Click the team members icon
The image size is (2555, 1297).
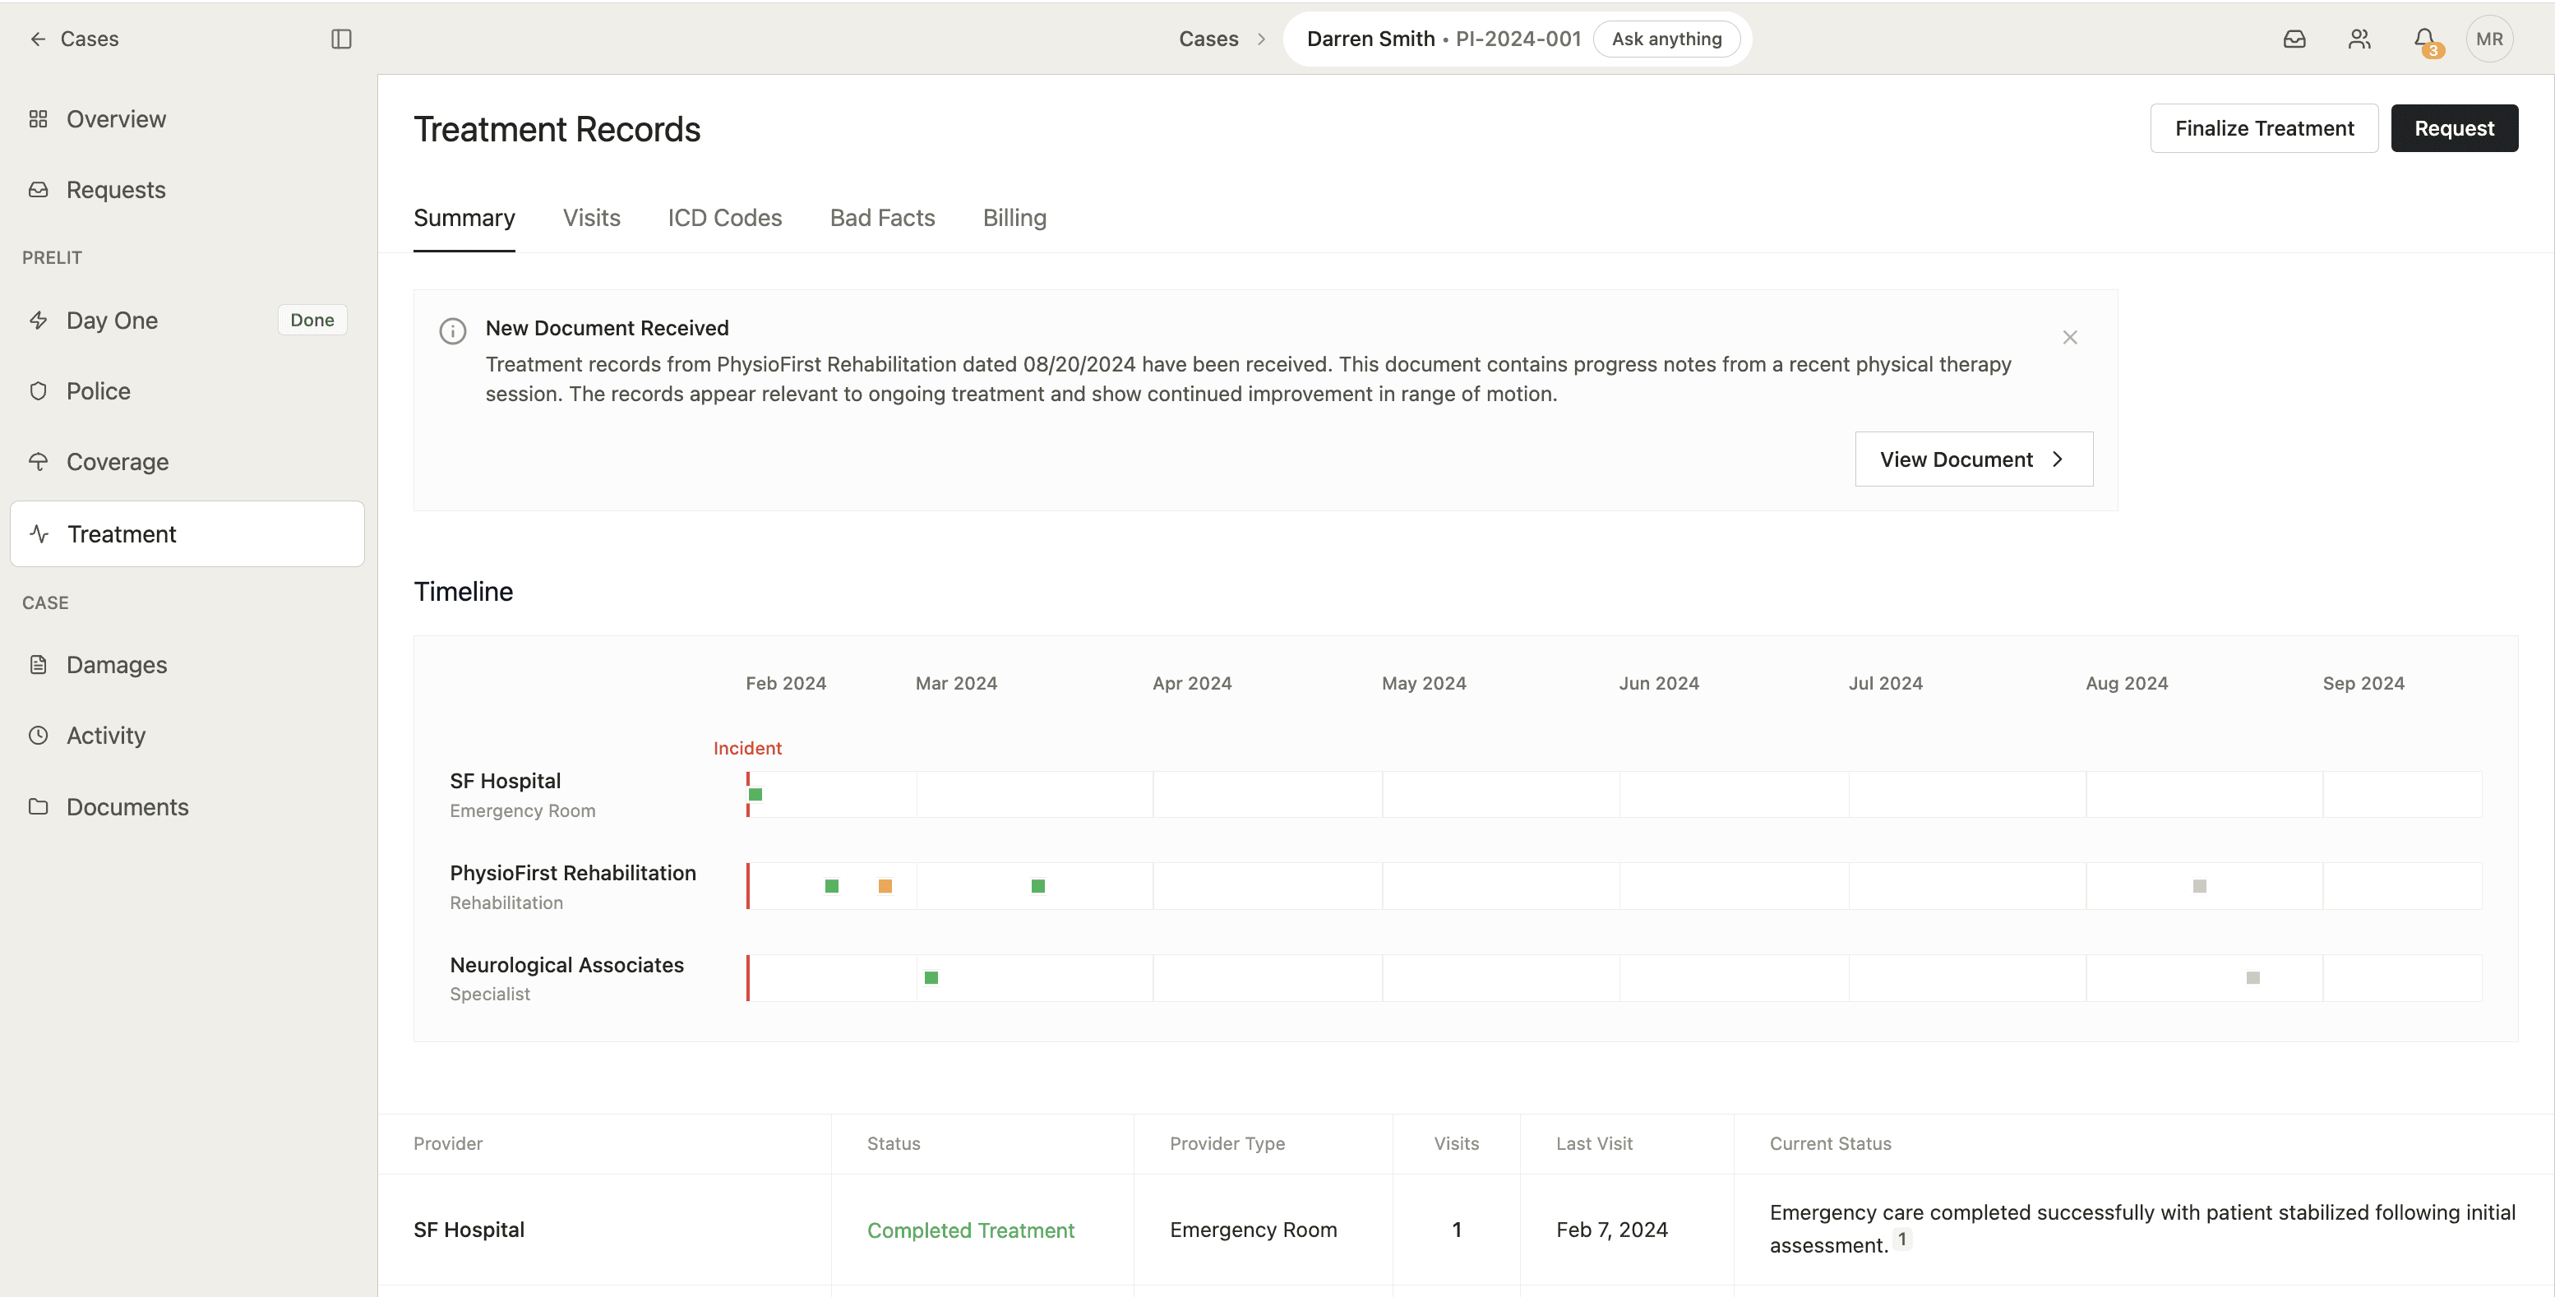point(2359,39)
